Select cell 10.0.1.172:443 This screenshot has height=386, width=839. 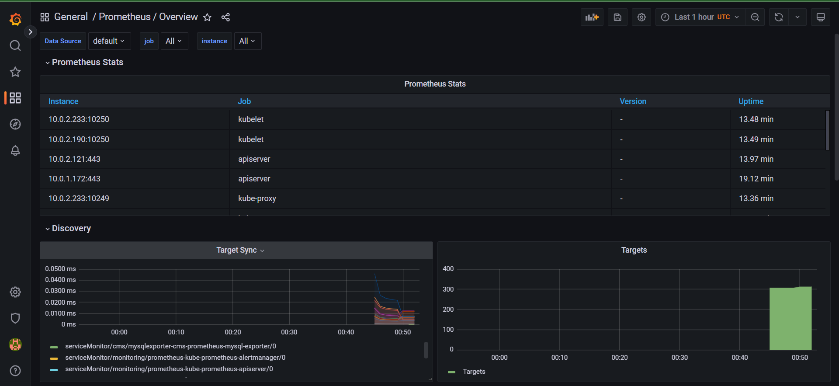[x=135, y=179]
